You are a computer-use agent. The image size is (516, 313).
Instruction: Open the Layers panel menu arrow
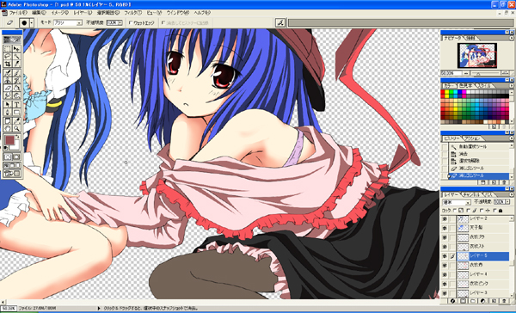[512, 194]
